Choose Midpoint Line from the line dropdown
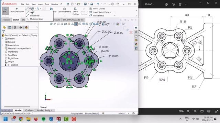Screen dimensions: 220x123 click(36, 19)
